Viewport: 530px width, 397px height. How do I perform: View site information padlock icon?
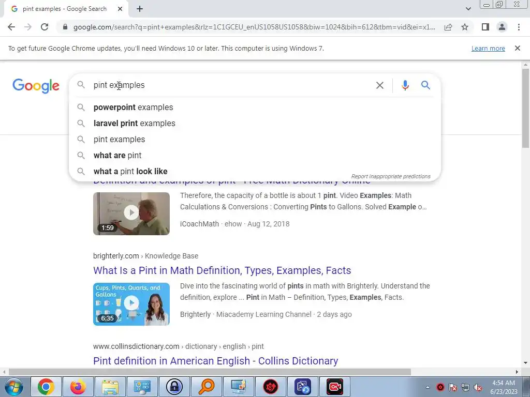coord(65,27)
